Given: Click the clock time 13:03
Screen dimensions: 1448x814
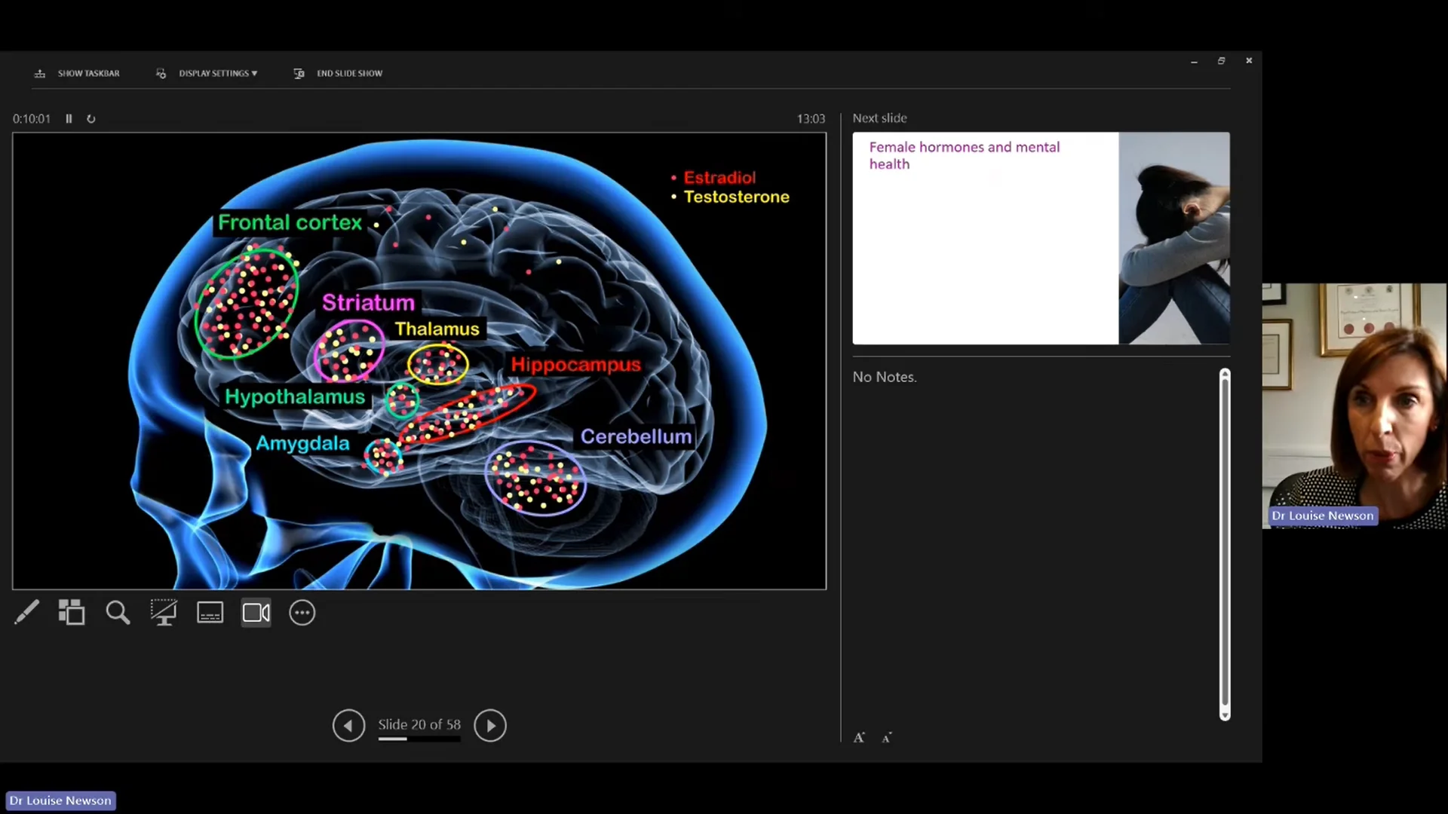Looking at the screenshot, I should [x=811, y=119].
